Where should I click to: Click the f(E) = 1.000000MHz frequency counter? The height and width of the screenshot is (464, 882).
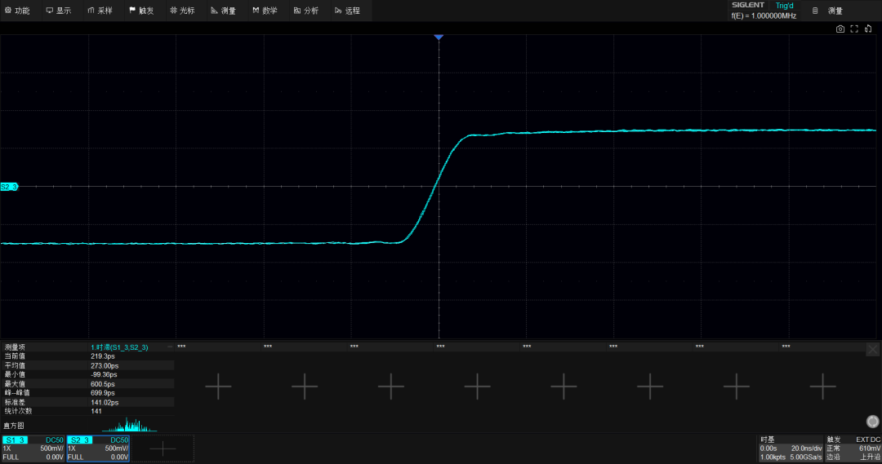(764, 15)
